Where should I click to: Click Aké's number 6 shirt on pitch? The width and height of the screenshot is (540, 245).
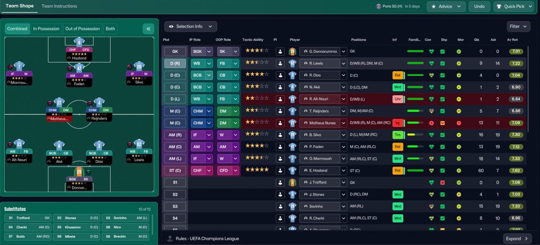59,145
